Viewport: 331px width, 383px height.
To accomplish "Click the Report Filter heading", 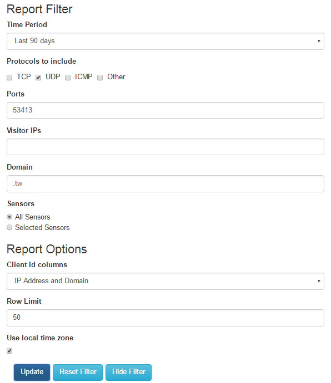I will tap(39, 9).
